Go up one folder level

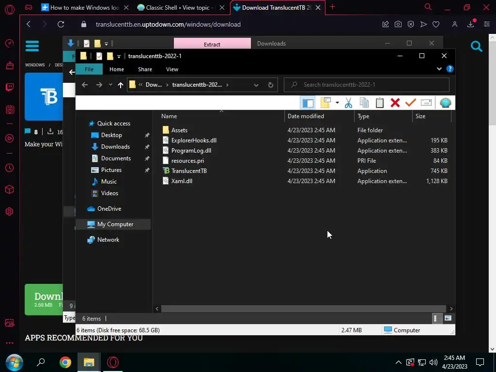point(120,85)
